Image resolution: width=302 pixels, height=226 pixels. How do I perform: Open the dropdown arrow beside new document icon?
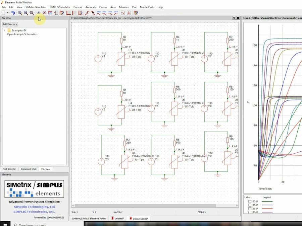click(8, 13)
